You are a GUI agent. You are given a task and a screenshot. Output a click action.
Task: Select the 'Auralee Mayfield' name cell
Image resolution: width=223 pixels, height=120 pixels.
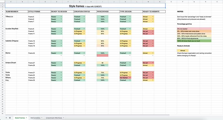click(12, 29)
